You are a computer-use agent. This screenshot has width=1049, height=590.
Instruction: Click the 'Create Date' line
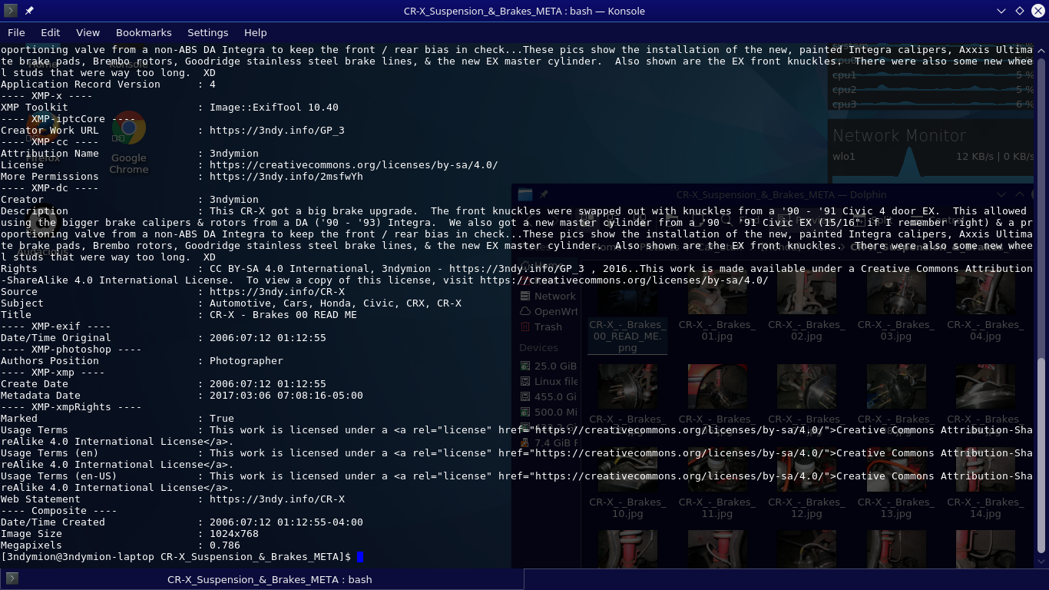pyautogui.click(x=164, y=384)
